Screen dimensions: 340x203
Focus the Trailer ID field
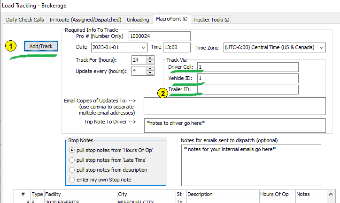(x=247, y=89)
